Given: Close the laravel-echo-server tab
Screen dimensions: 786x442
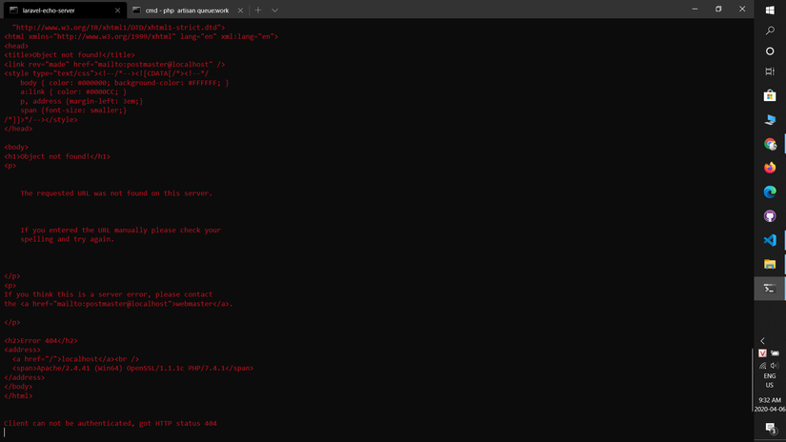Looking at the screenshot, I should (117, 10).
